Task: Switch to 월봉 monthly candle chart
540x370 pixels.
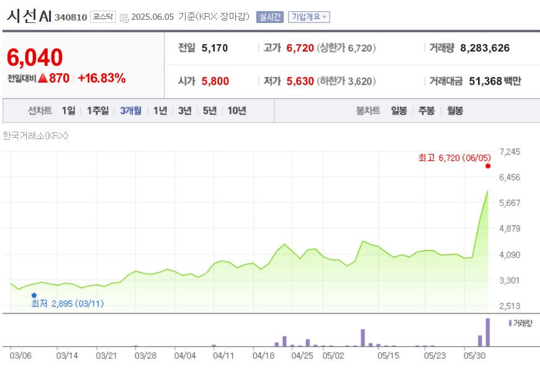Action: click(x=455, y=111)
